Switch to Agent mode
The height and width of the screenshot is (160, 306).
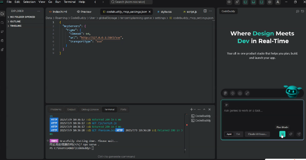(x=229, y=134)
